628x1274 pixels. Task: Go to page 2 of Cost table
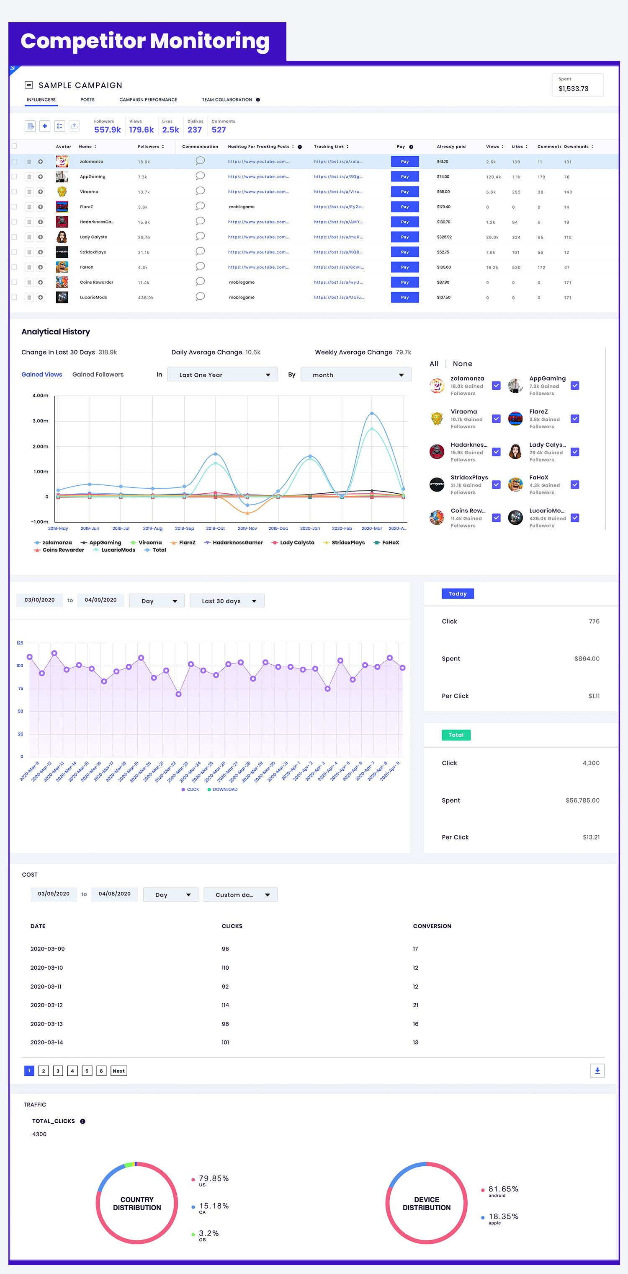[44, 1071]
